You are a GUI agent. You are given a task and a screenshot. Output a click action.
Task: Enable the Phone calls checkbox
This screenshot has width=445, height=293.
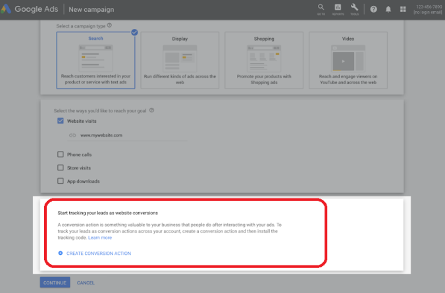point(61,154)
